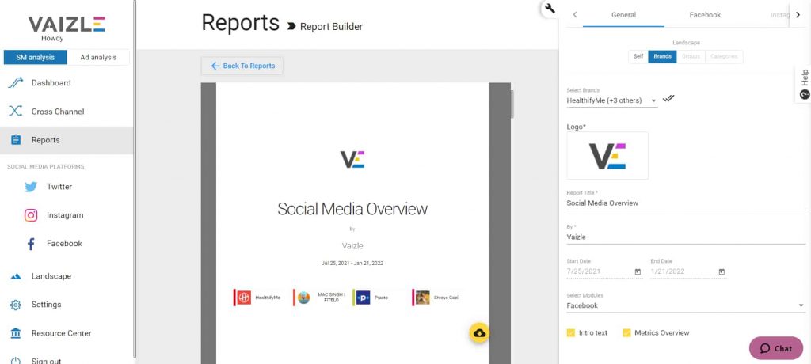Click Back To Reports button

(x=242, y=66)
